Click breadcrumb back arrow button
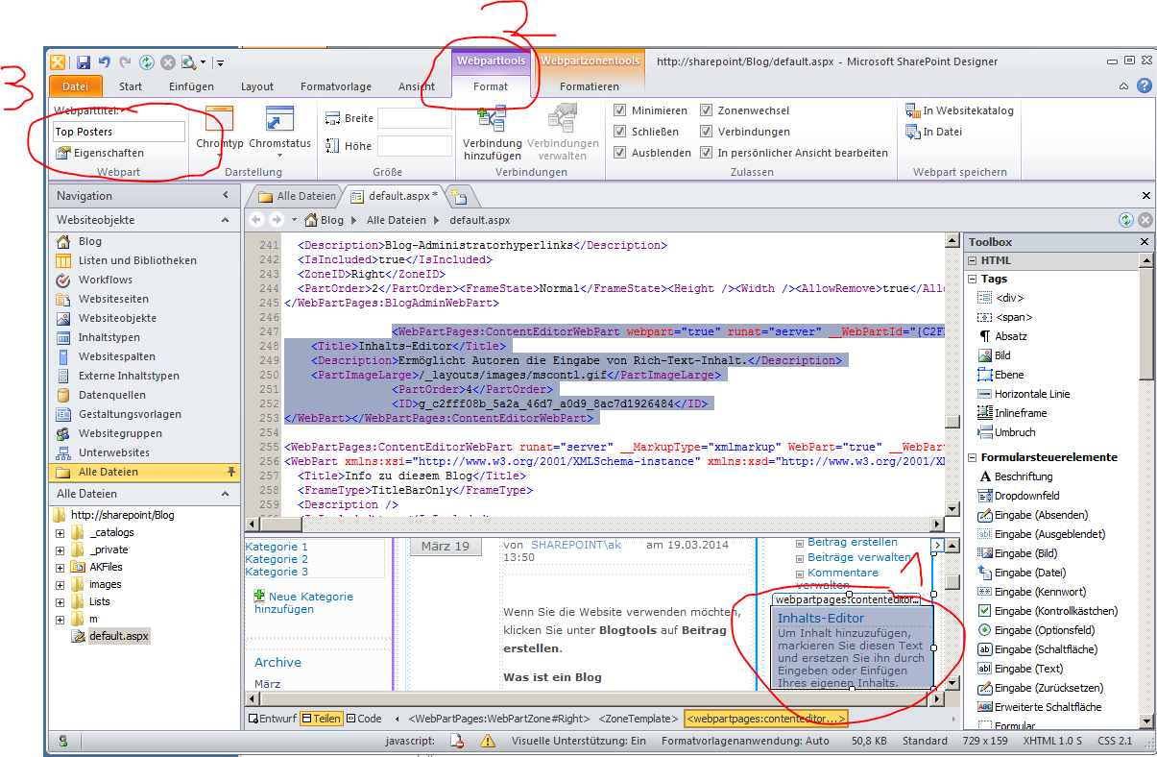The width and height of the screenshot is (1157, 757). [x=256, y=220]
